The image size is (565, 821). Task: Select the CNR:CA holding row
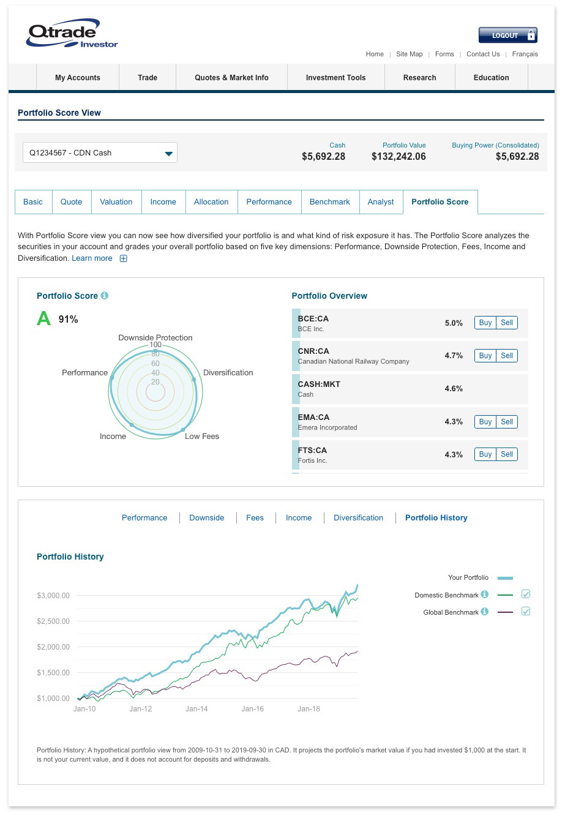410,356
